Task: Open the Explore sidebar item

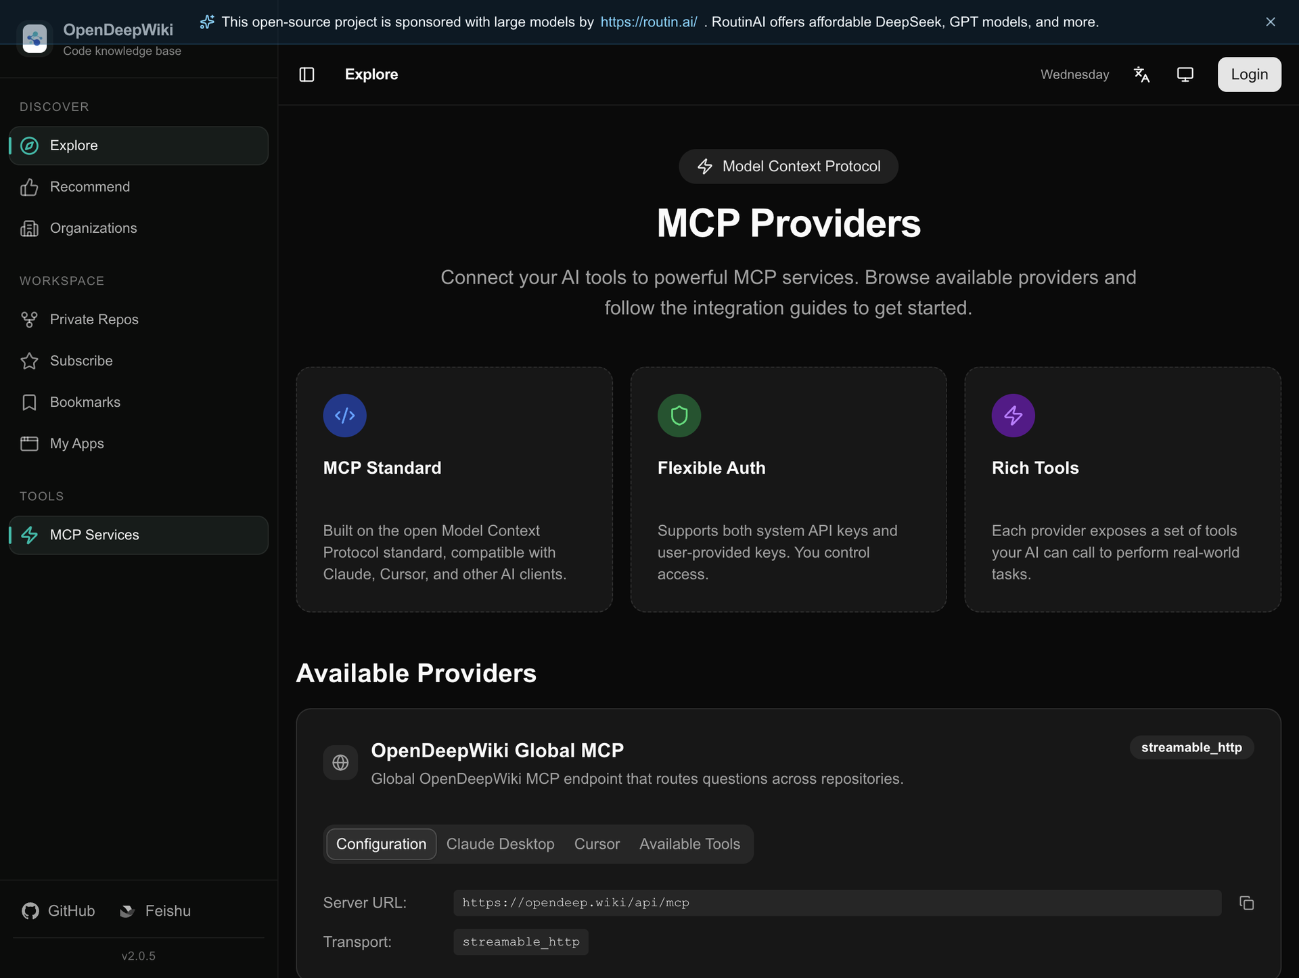Action: [x=139, y=146]
